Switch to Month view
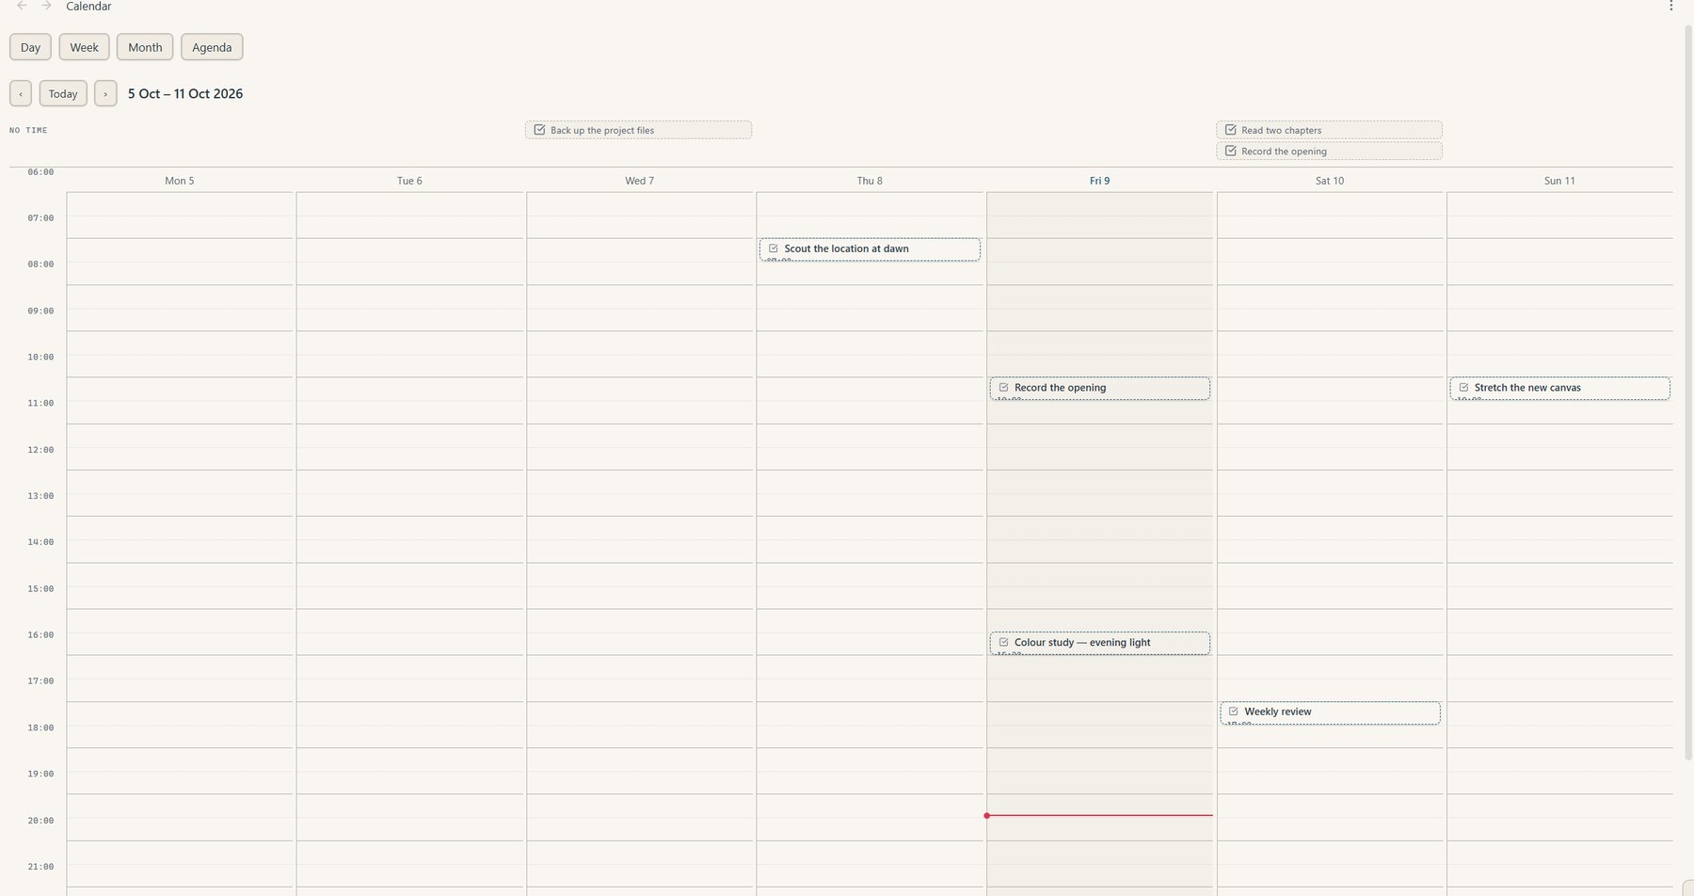 click(x=145, y=47)
